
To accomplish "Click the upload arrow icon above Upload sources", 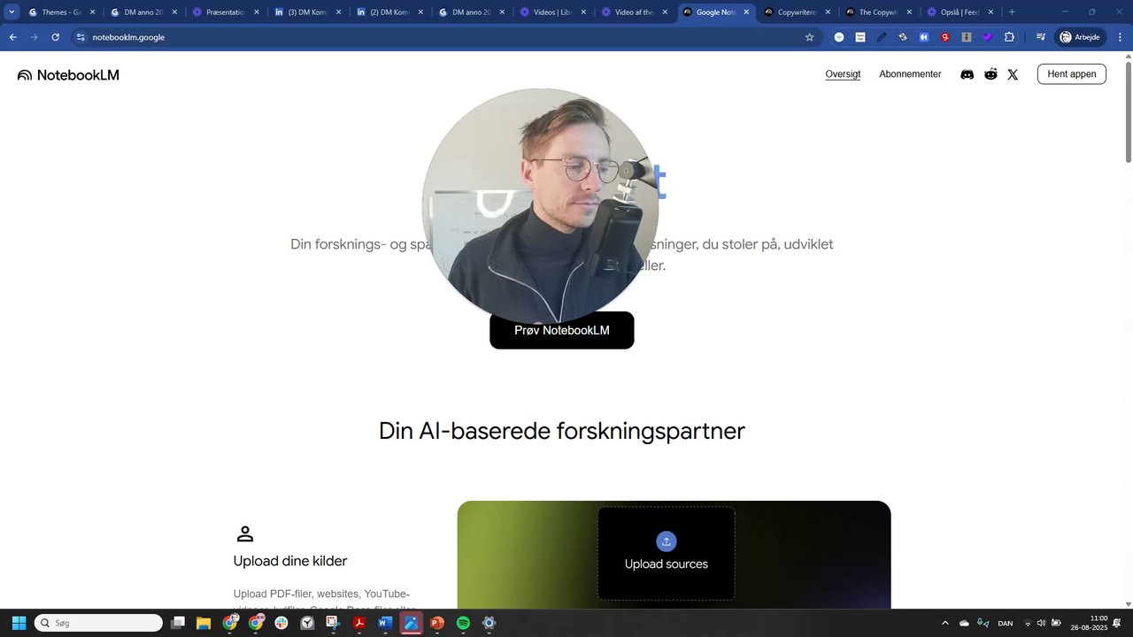I will click(x=667, y=541).
